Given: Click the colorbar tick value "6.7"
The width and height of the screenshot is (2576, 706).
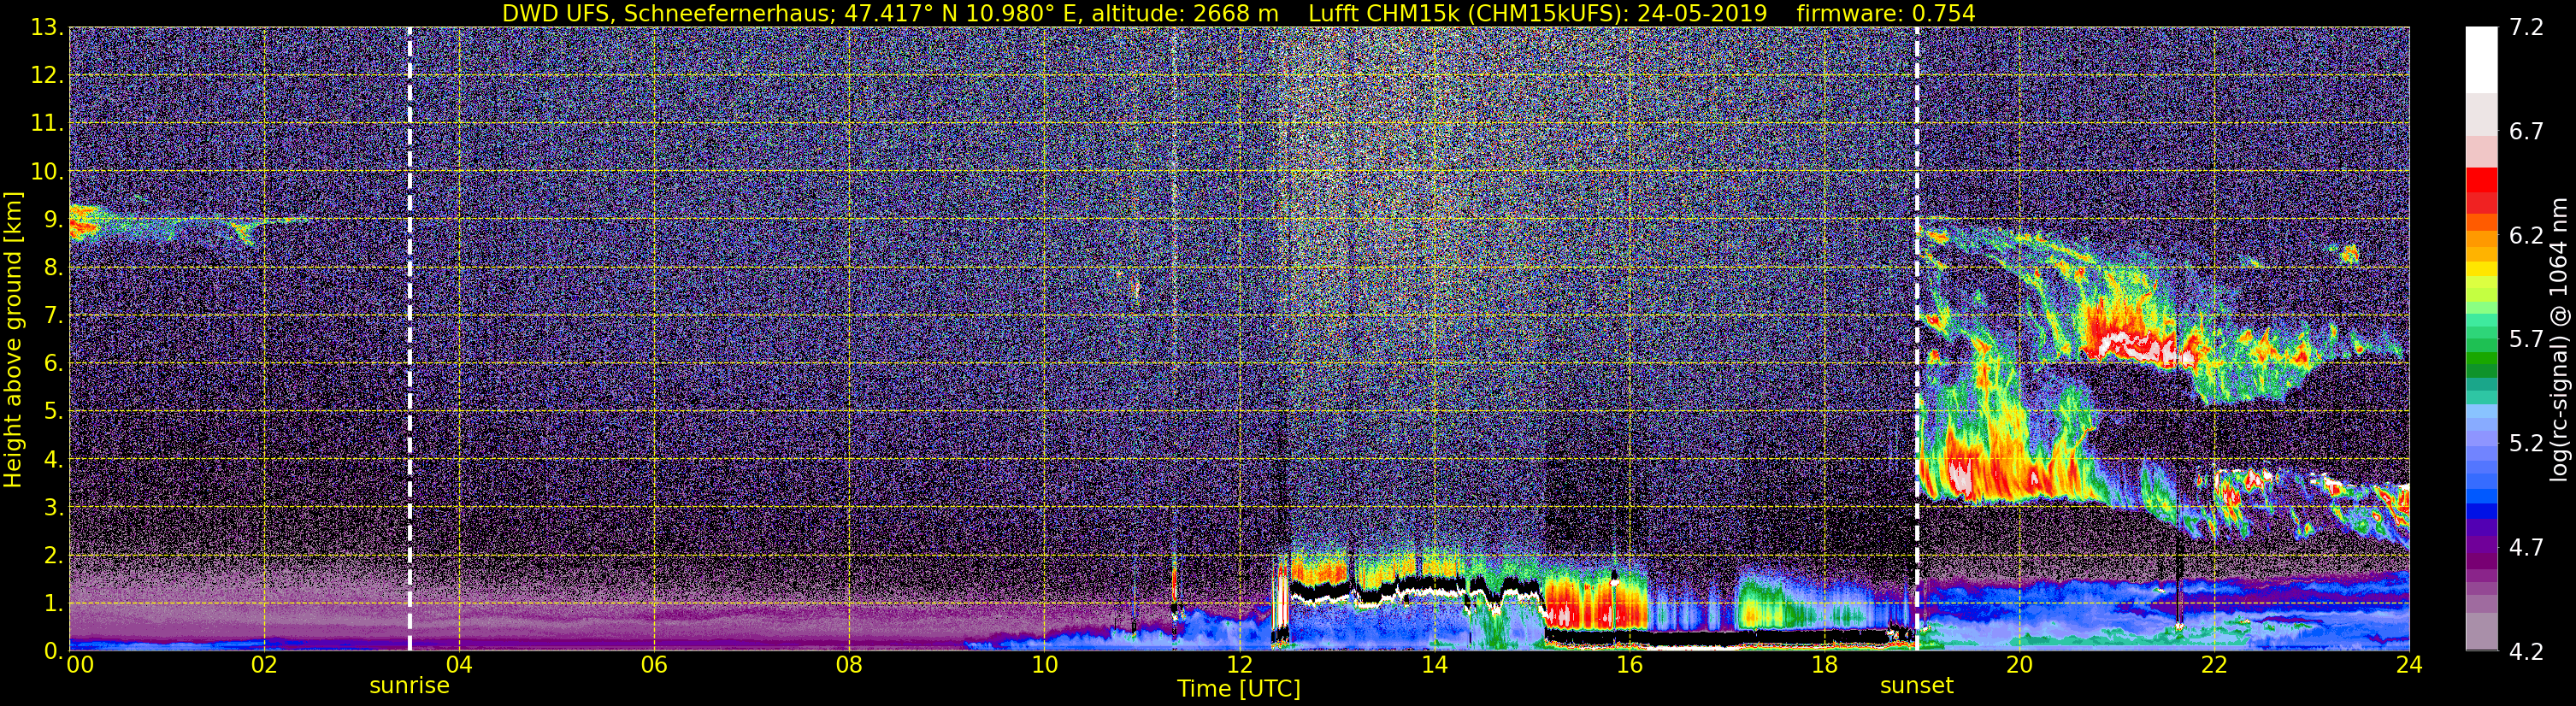Looking at the screenshot, I should point(2526,132).
